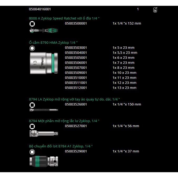Open the 8794 LA Zyklop extension heading
The height and width of the screenshot is (178, 178).
[x=74, y=99]
